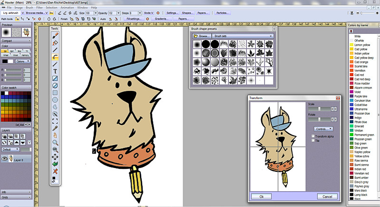Click the Particles button

point(222,13)
